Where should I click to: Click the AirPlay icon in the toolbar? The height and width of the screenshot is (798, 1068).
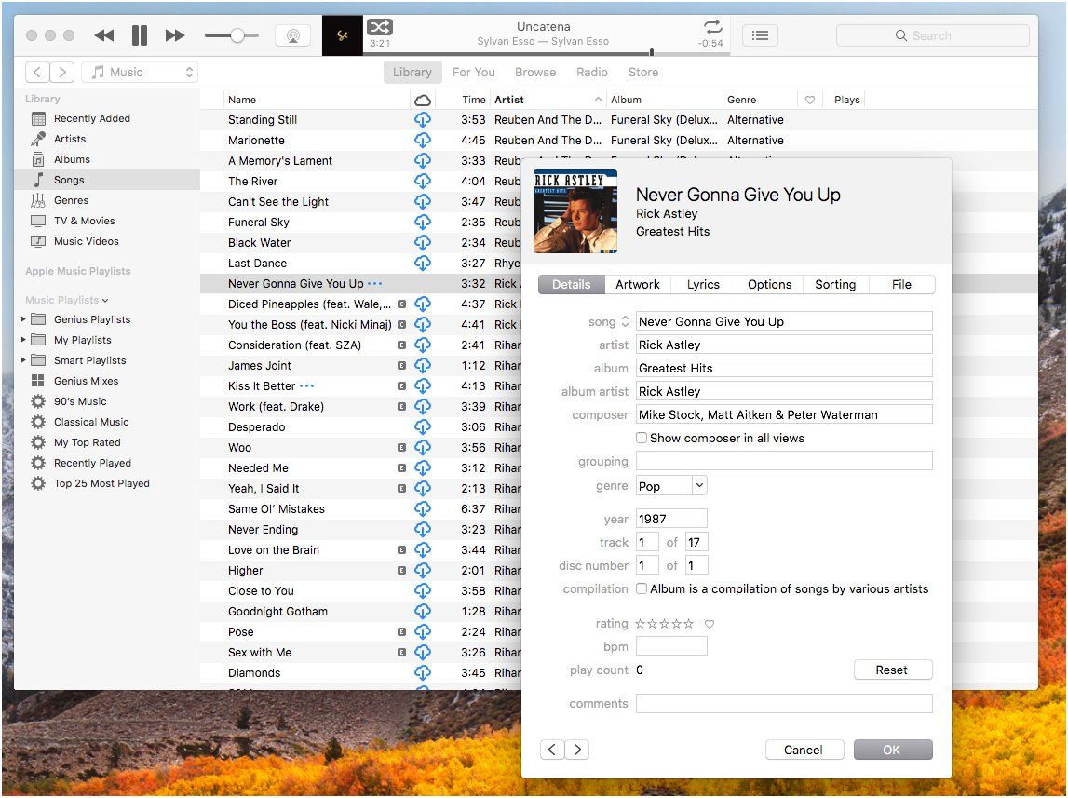(293, 34)
